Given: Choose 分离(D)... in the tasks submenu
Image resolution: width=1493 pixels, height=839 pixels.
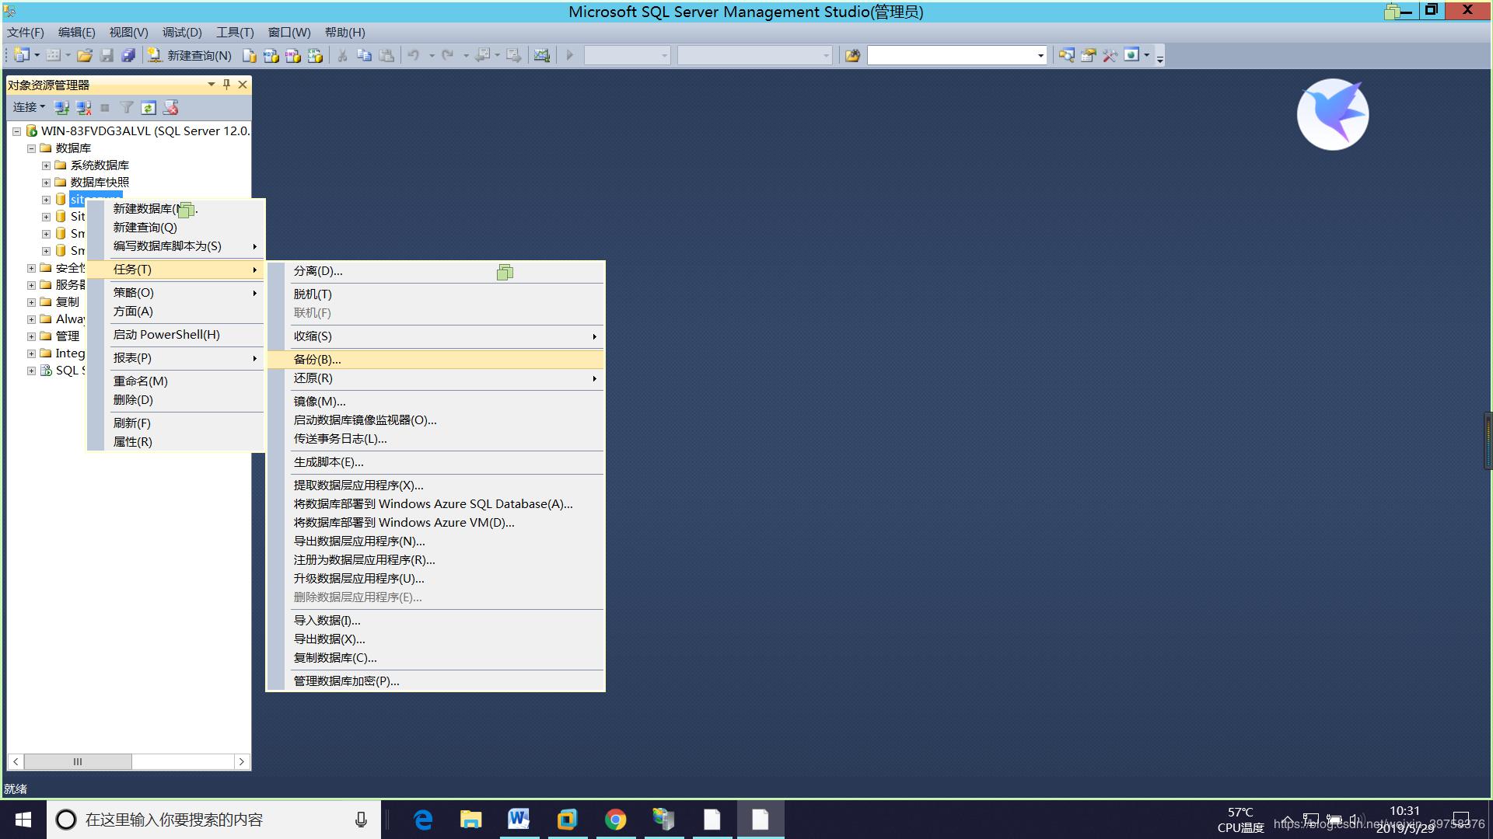Looking at the screenshot, I should (x=318, y=270).
